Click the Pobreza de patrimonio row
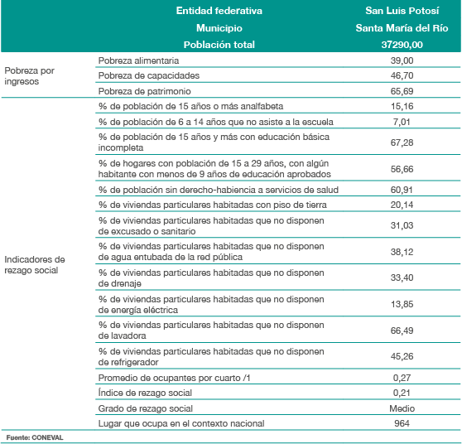The height and width of the screenshot is (444, 462). 278,91
